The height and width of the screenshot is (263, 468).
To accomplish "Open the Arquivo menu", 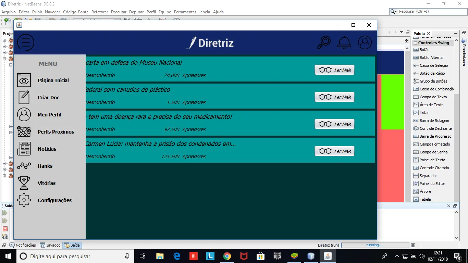I will [9, 12].
